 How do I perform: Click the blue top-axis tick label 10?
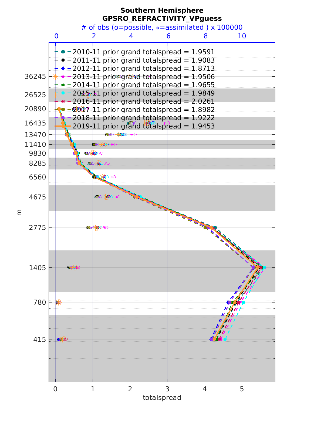pos(242,36)
